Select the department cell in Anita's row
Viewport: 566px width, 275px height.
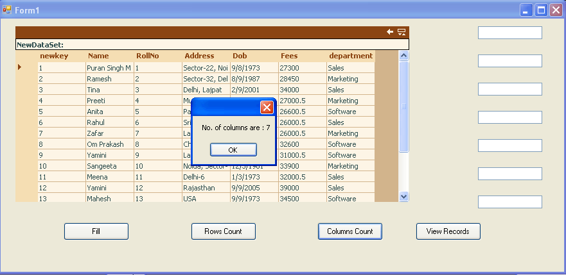tap(351, 112)
